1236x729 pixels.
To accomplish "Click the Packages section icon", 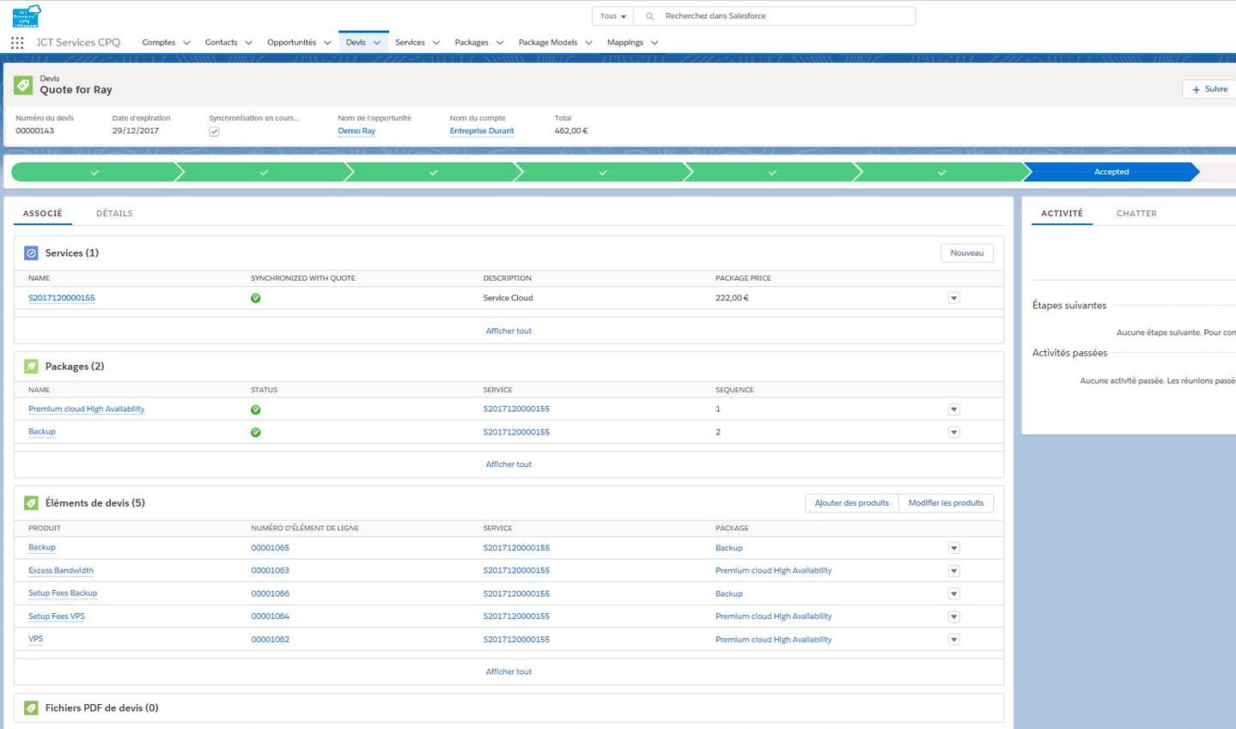I will click(x=31, y=367).
